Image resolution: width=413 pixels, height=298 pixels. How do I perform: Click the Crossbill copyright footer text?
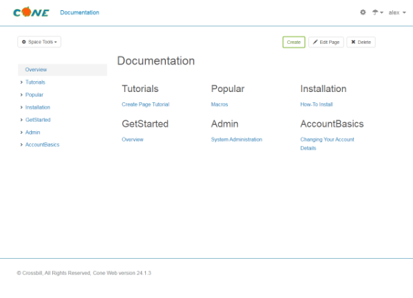click(84, 273)
